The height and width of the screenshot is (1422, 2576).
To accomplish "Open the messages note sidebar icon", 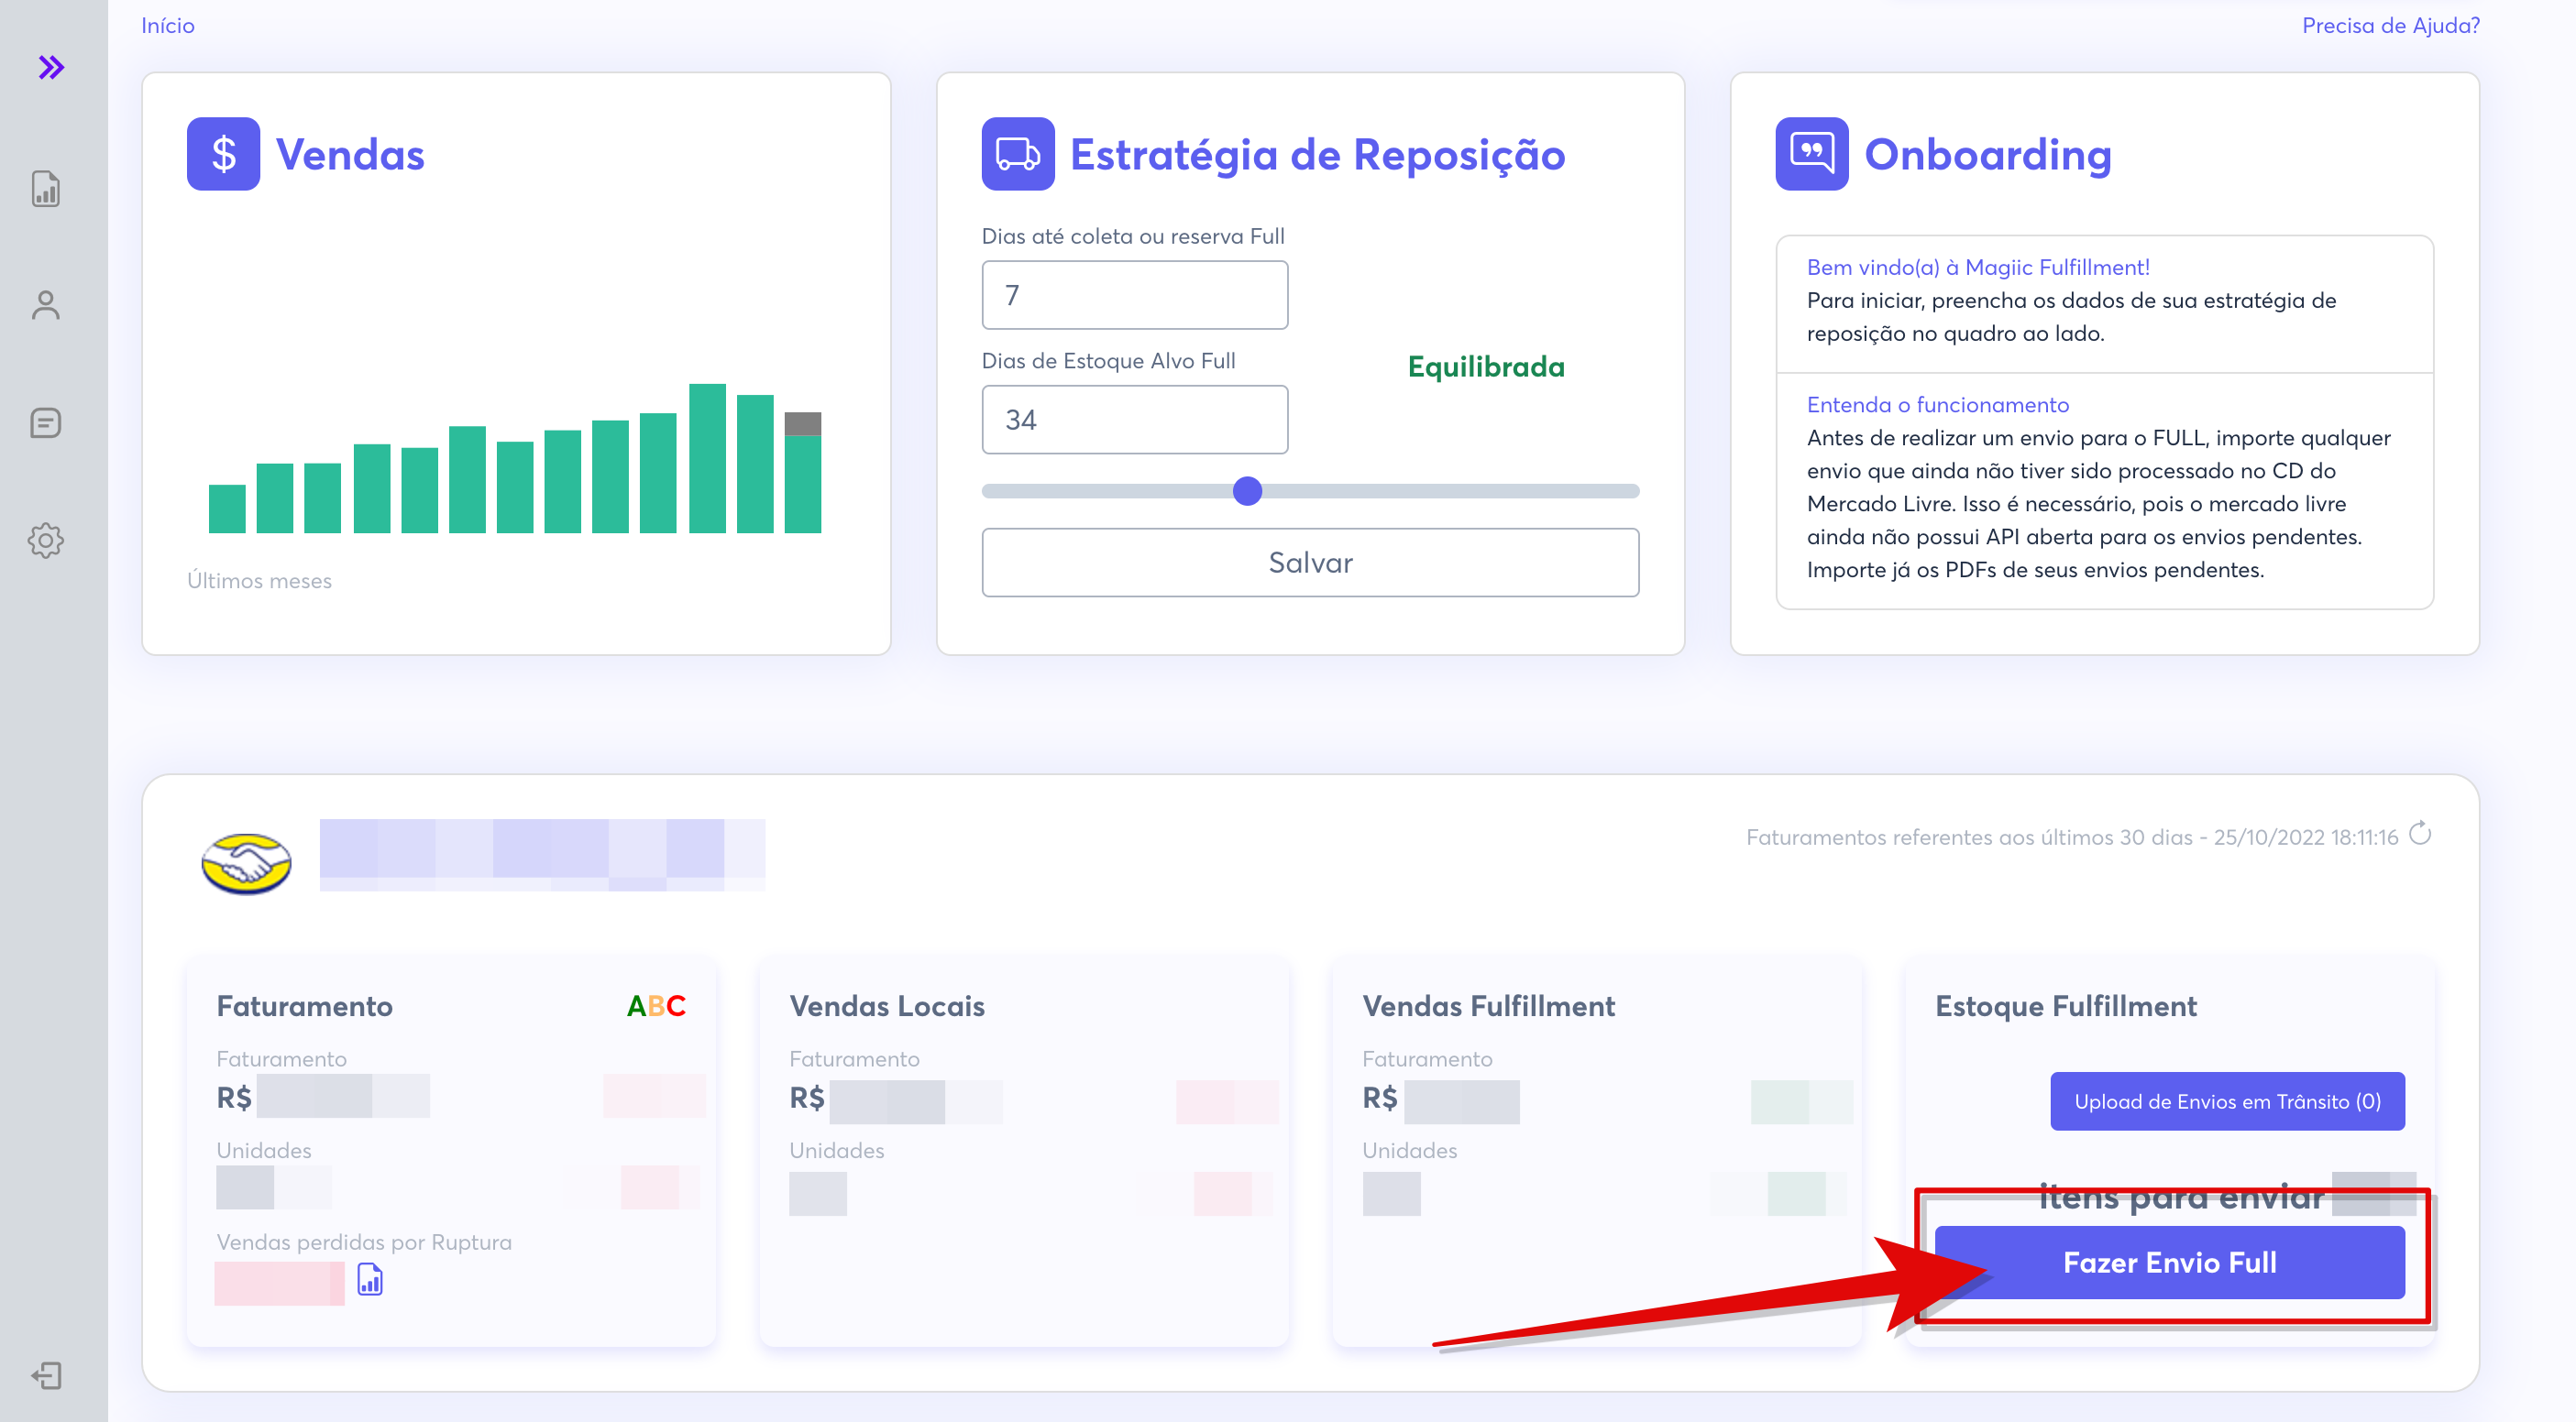I will 46,422.
